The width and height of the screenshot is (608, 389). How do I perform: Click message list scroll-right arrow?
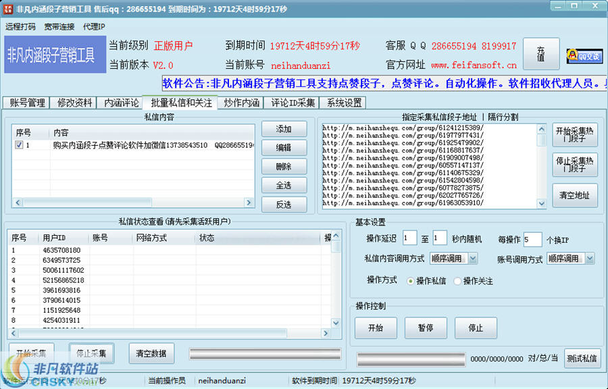coord(249,202)
